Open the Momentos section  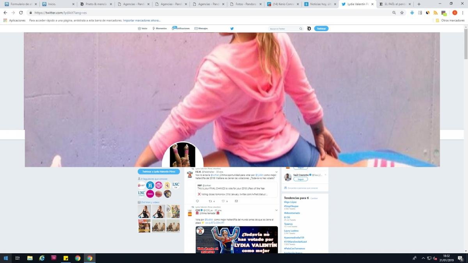click(160, 28)
